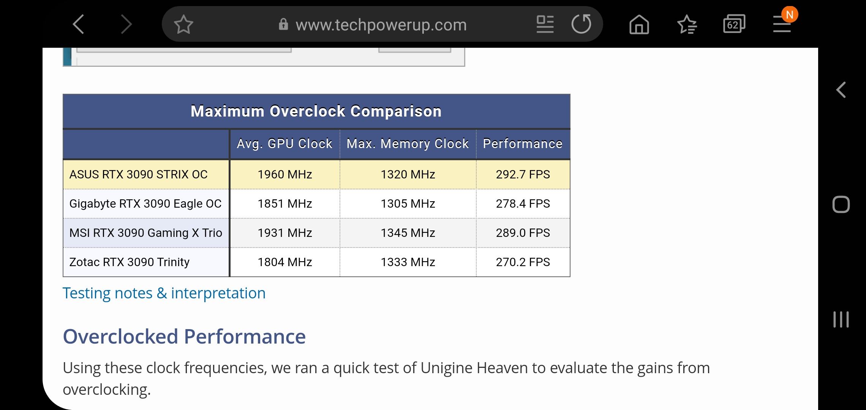This screenshot has height=410, width=866.
Task: Click the browser tabs icon showing 62
Action: click(x=734, y=24)
